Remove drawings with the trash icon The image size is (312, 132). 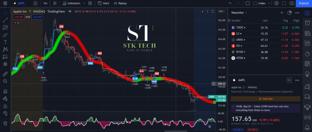point(5,123)
